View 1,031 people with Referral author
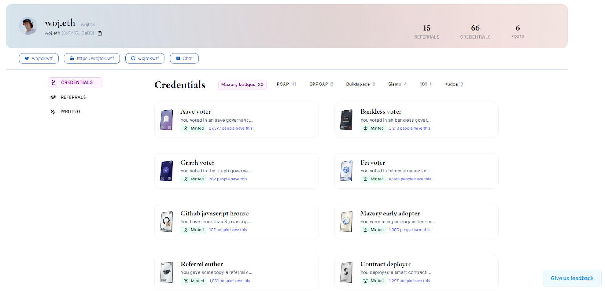This screenshot has height=291, width=605. pos(230,281)
